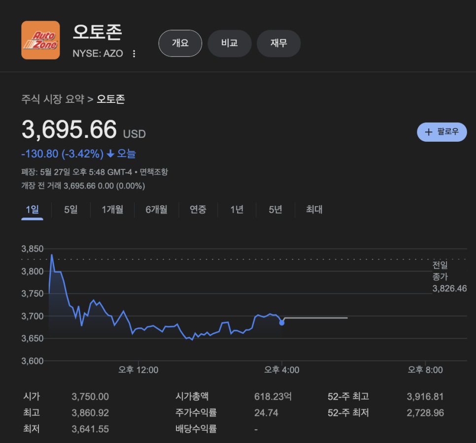
Task: Click the 오후 8:00 axis label
Action: 425,370
